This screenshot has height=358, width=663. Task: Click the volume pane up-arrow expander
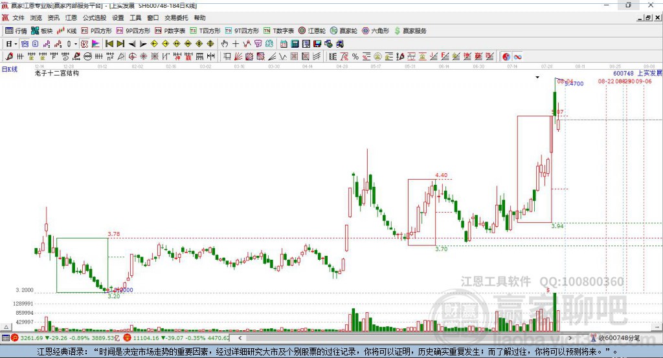(x=6, y=327)
